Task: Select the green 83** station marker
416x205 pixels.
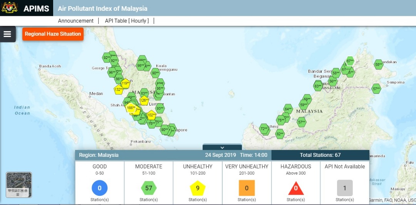Action: tap(144, 93)
